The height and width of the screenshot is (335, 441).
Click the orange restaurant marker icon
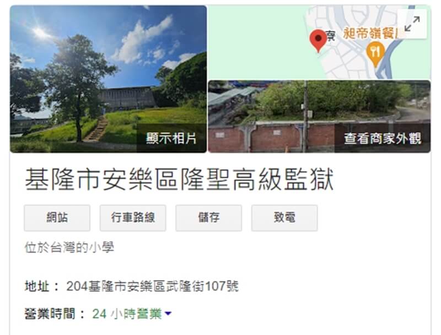[x=375, y=54]
